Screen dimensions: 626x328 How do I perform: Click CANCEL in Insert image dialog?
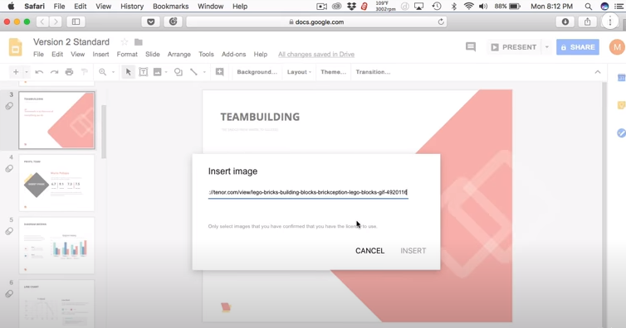tap(370, 251)
